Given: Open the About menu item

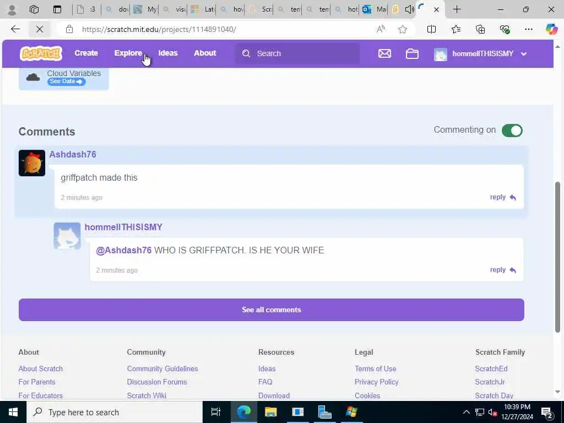Looking at the screenshot, I should (205, 53).
